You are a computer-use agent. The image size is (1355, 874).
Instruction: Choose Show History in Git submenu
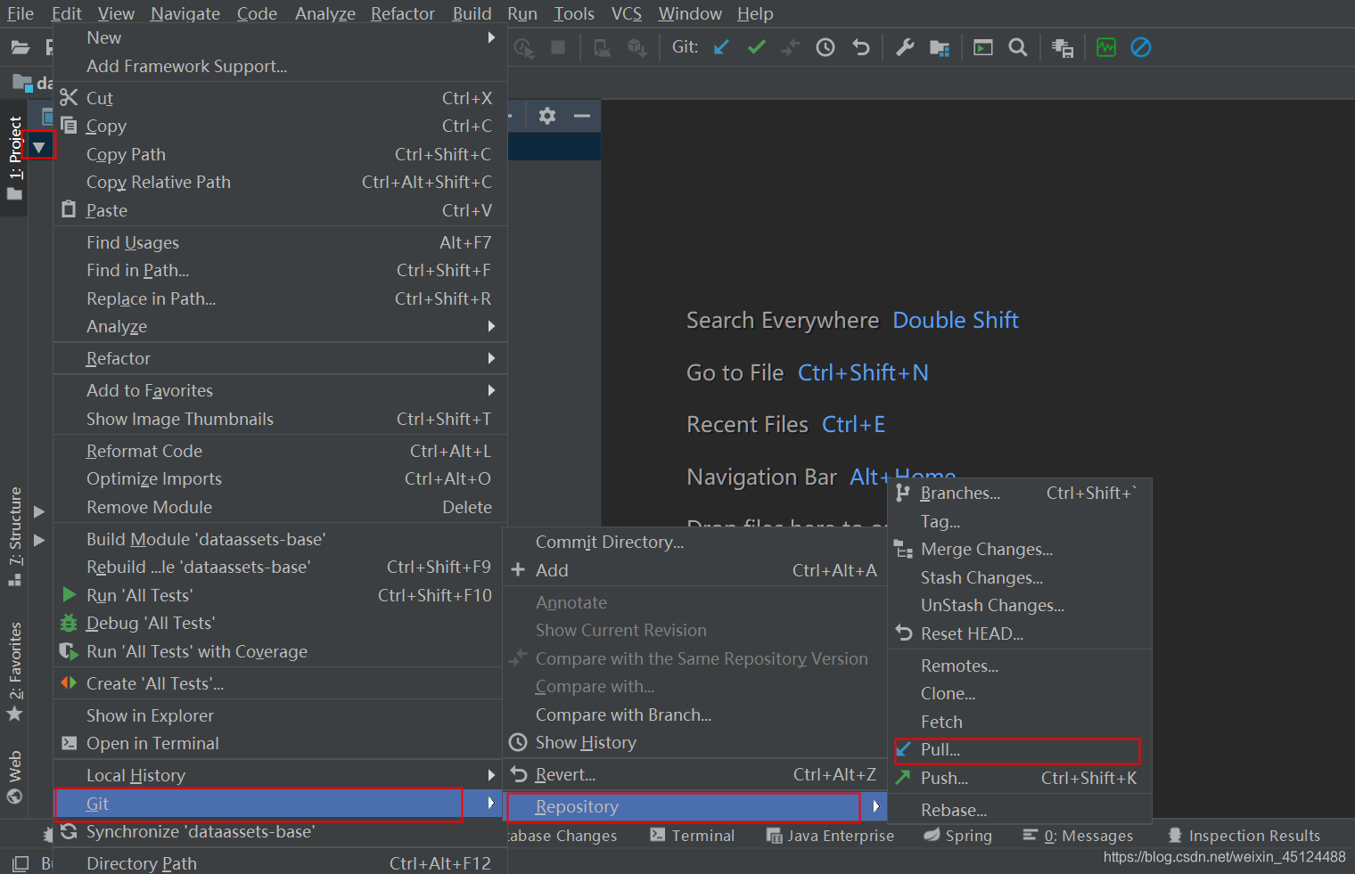pyautogui.click(x=696, y=742)
